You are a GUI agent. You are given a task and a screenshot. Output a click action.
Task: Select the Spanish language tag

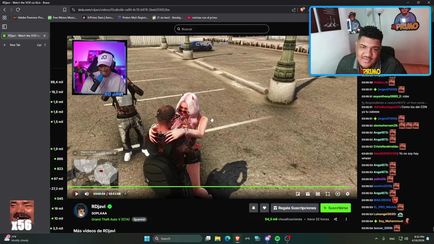tap(139, 219)
